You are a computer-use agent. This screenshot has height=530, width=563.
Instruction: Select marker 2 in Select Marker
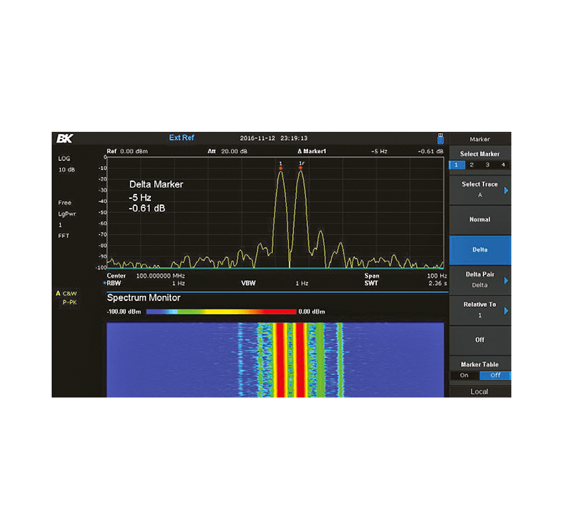click(472, 165)
